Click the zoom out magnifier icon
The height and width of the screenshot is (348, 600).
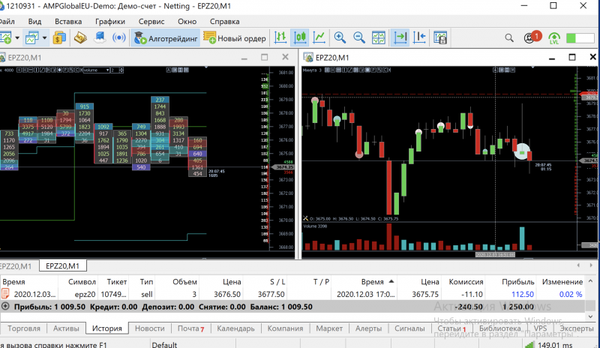click(x=359, y=37)
